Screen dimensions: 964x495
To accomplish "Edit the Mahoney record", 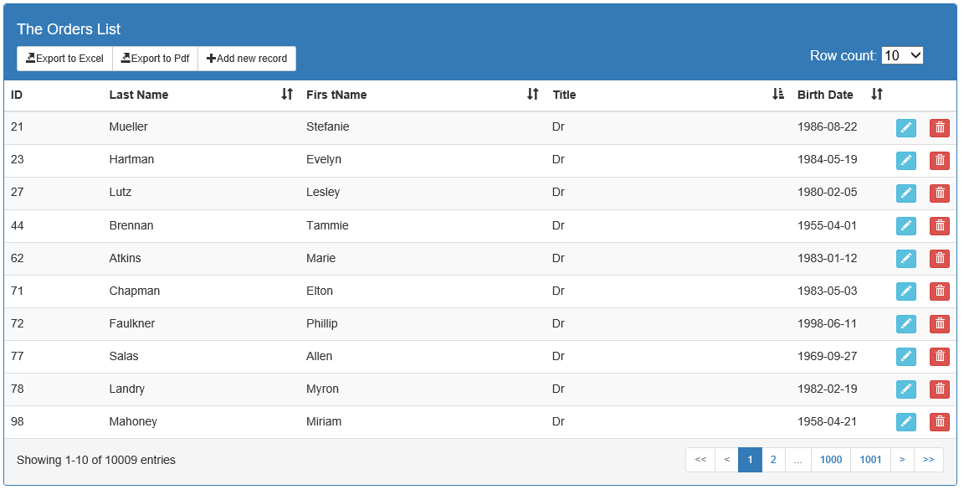I will (x=905, y=422).
